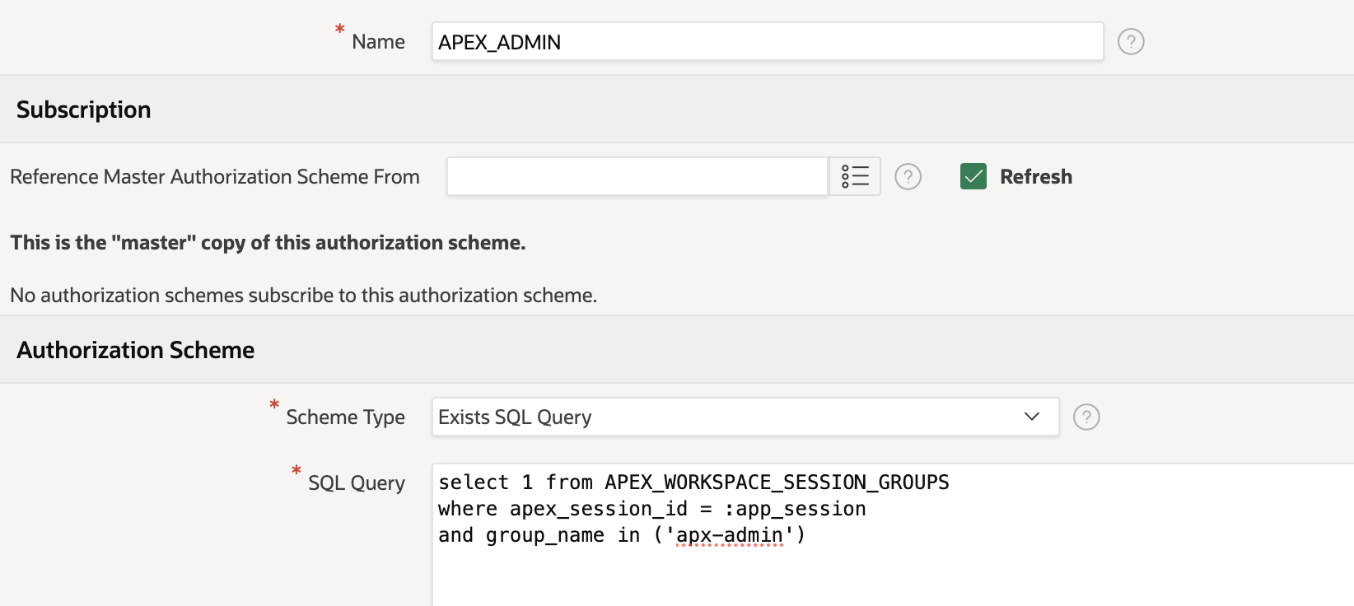Click the 'Reference Master Authorization Scheme From' label
This screenshot has height=606, width=1354.
coord(215,176)
